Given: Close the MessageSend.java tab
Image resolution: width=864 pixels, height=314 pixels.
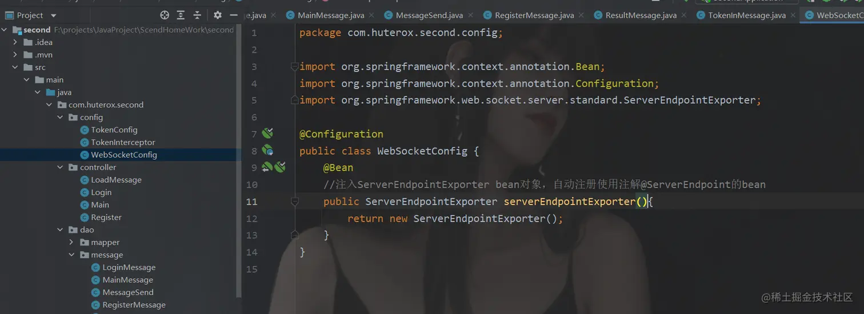Looking at the screenshot, I should coord(470,16).
